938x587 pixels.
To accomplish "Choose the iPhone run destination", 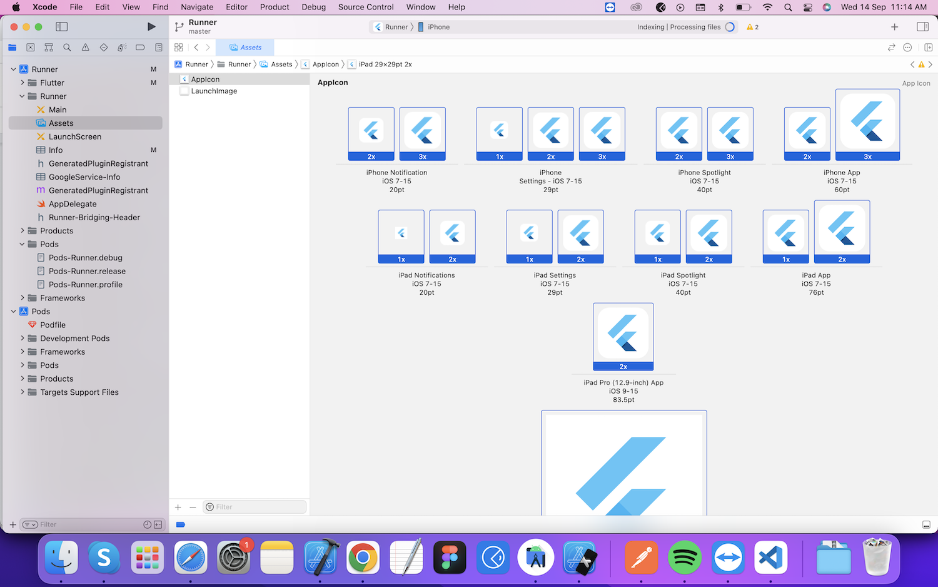I will point(433,27).
